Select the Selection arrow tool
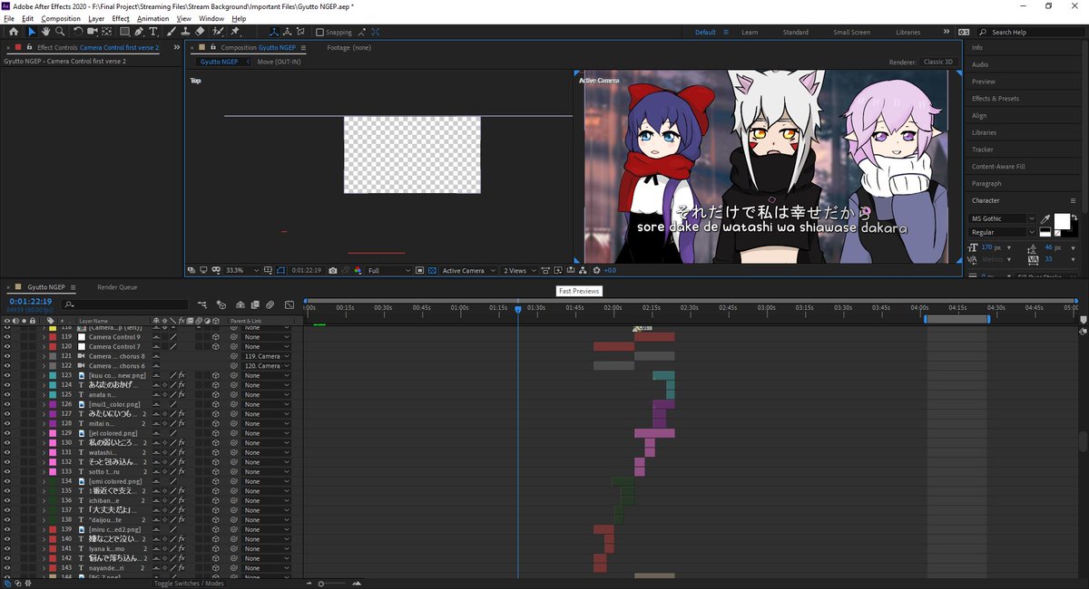The image size is (1089, 589). [x=32, y=32]
